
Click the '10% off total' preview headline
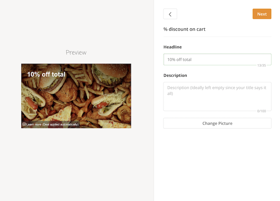pyautogui.click(x=46, y=74)
